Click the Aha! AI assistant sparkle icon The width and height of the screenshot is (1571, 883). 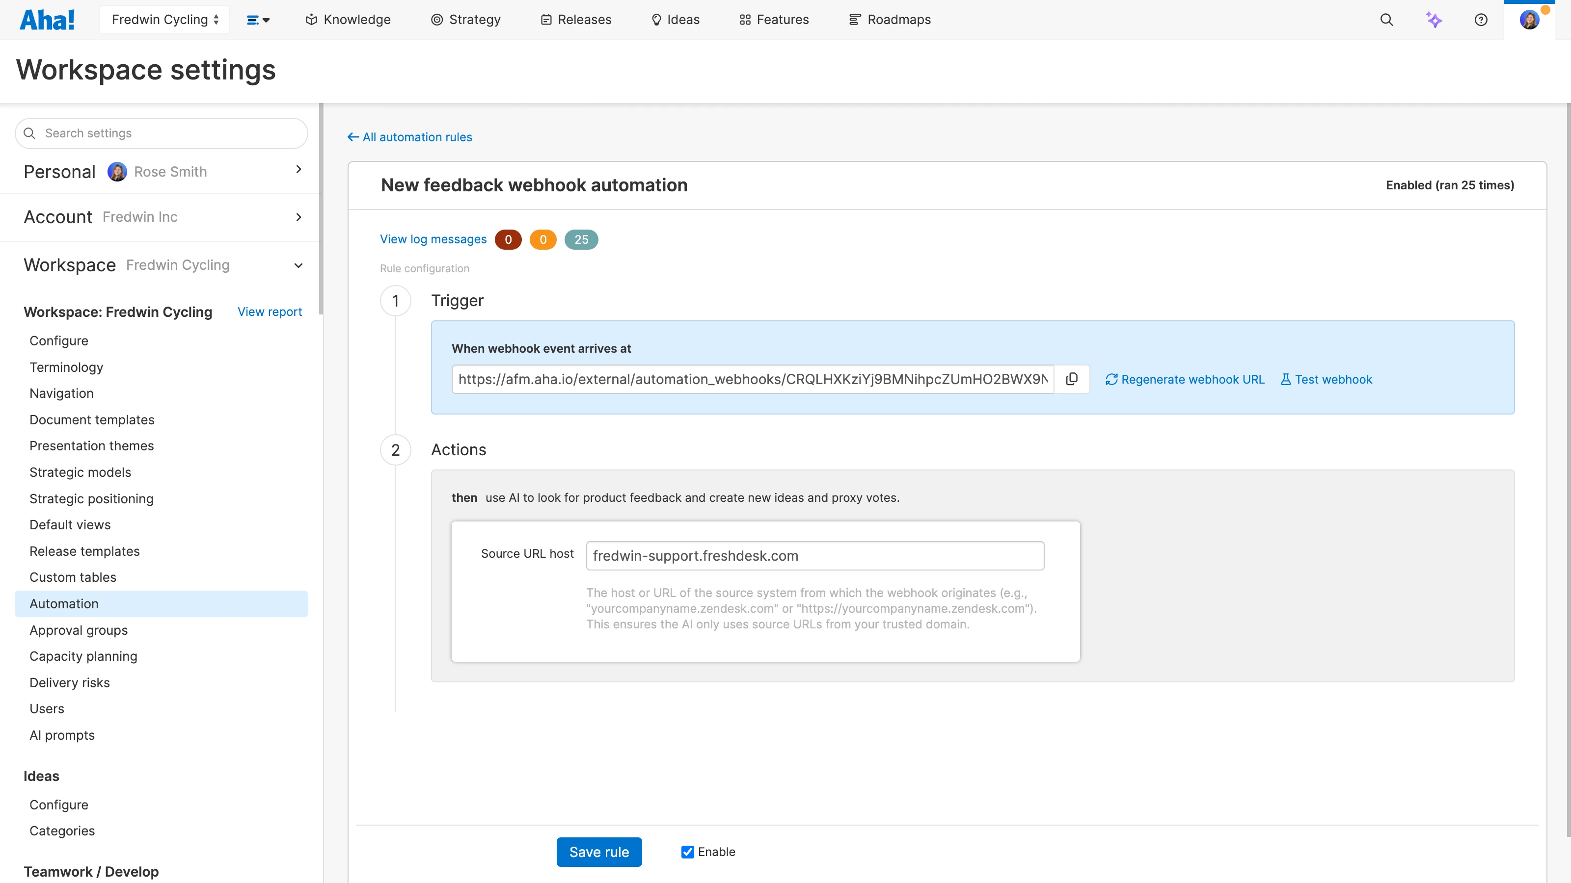pyautogui.click(x=1434, y=20)
